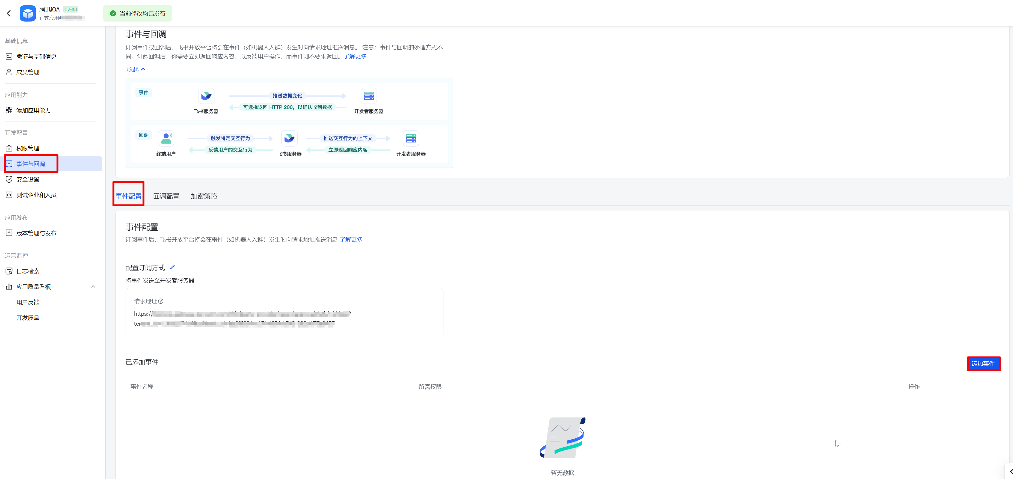Open 安全设置 in the sidebar
The width and height of the screenshot is (1013, 479).
tap(28, 180)
